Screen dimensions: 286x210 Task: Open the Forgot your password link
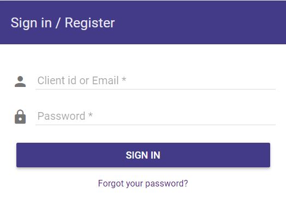point(143,183)
